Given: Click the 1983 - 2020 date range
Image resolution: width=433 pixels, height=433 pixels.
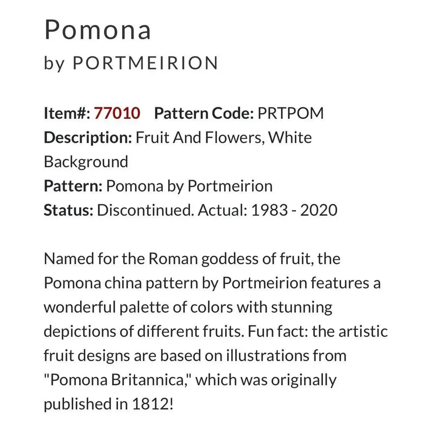Looking at the screenshot, I should [x=294, y=210].
